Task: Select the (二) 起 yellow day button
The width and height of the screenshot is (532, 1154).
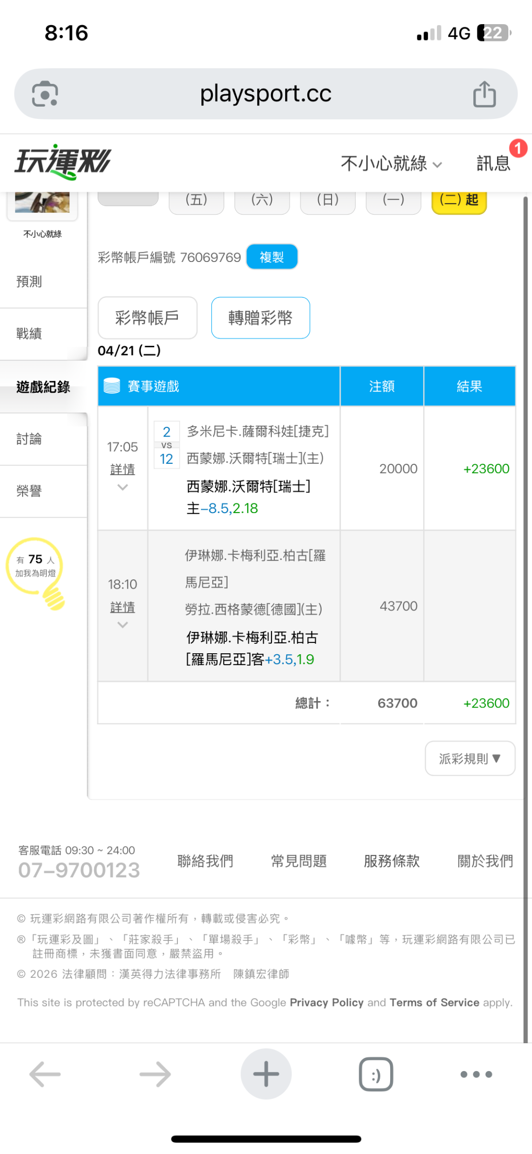Action: click(459, 200)
